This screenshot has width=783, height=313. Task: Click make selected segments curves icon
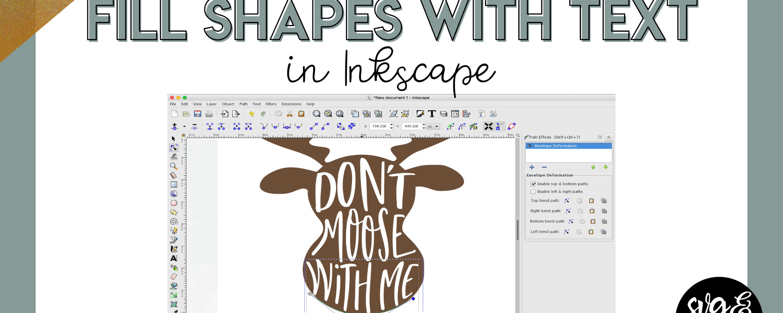(x=325, y=126)
